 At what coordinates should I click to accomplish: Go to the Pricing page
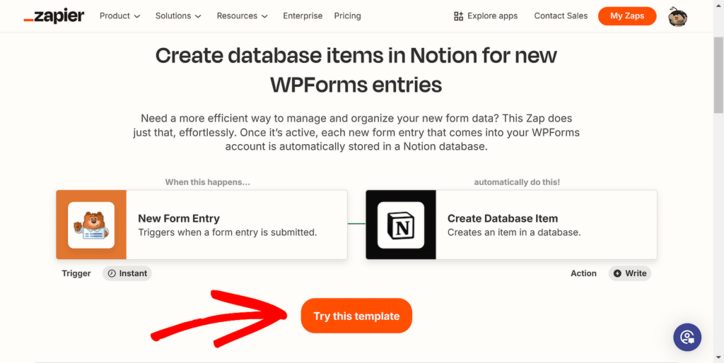pos(347,16)
